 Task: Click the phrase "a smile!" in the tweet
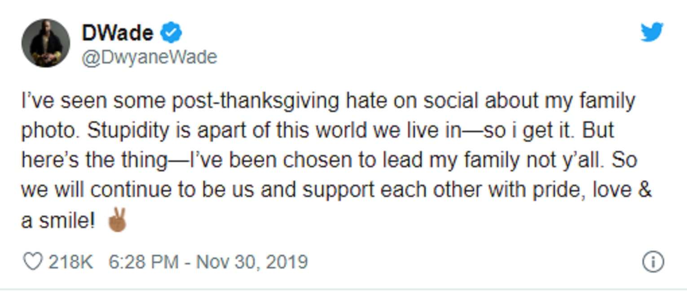(58, 221)
